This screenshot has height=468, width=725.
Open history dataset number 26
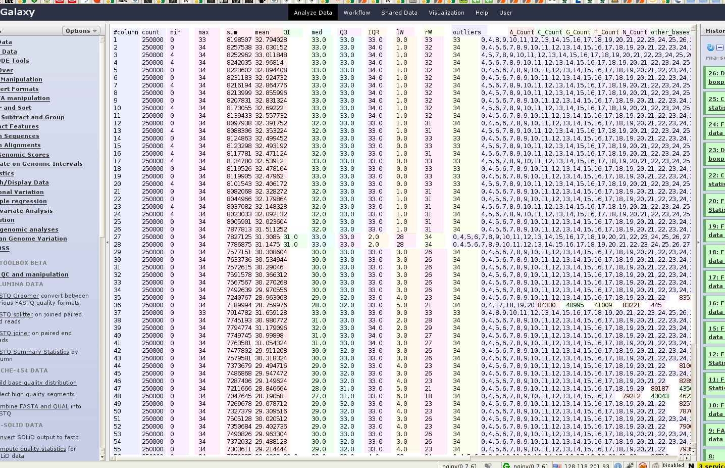click(x=716, y=73)
